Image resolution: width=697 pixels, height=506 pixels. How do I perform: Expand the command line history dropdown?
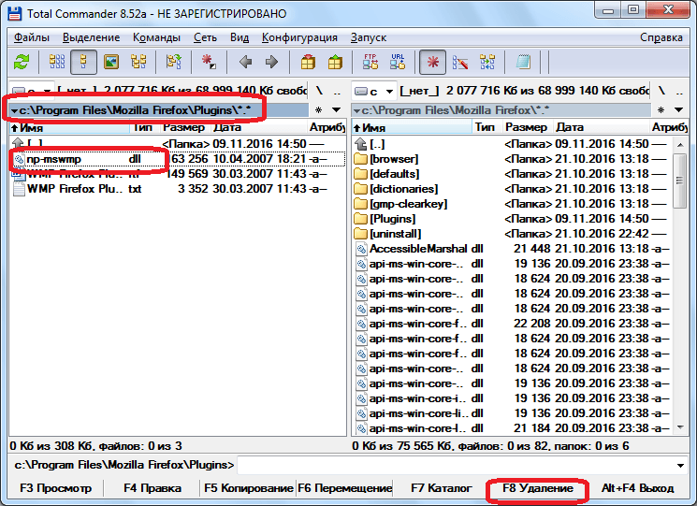point(680,465)
